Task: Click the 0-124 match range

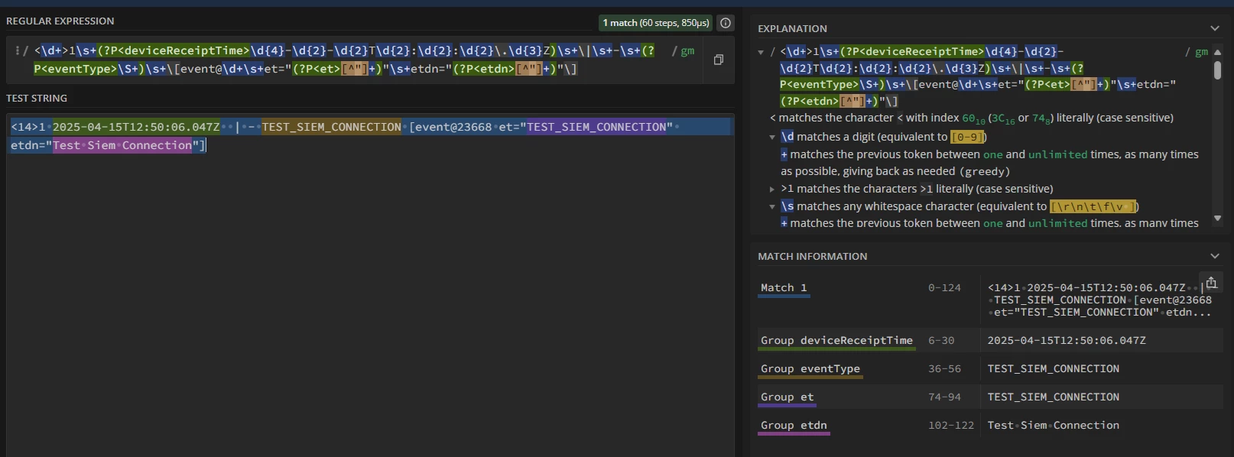Action: click(x=944, y=288)
